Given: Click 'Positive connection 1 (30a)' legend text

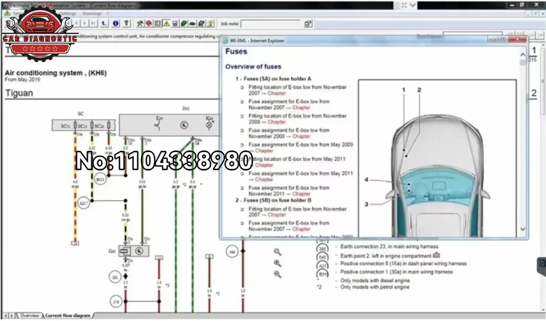Looking at the screenshot, I should [x=396, y=272].
